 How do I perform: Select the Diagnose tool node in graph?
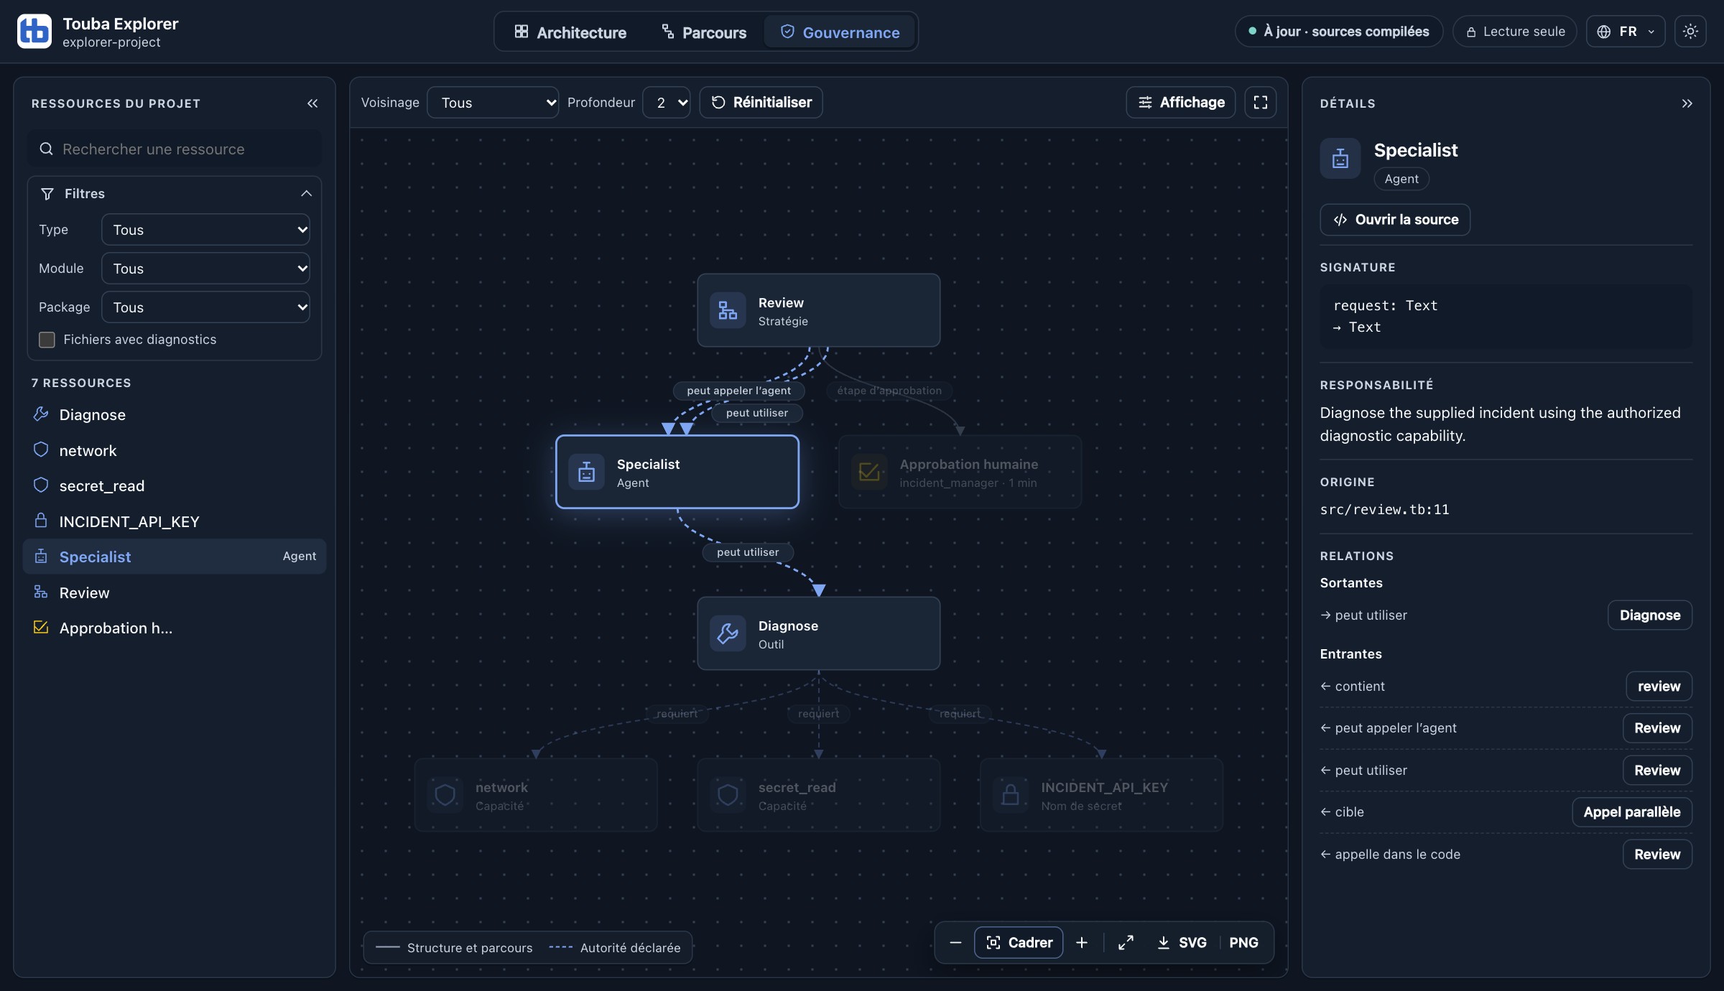(x=818, y=633)
